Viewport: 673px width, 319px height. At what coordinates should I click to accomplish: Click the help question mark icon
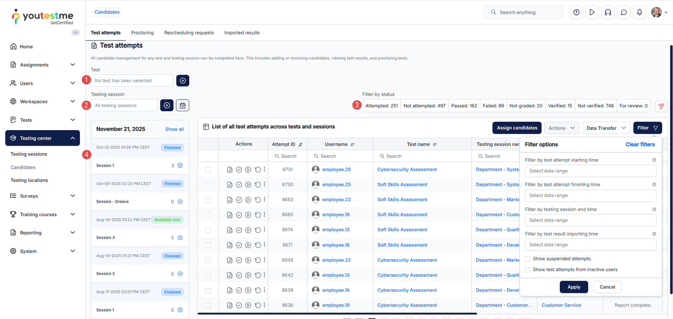point(576,12)
